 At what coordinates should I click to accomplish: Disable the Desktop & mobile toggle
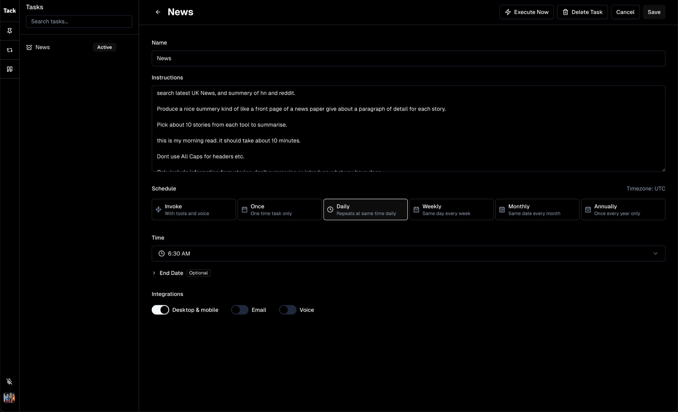click(x=160, y=310)
